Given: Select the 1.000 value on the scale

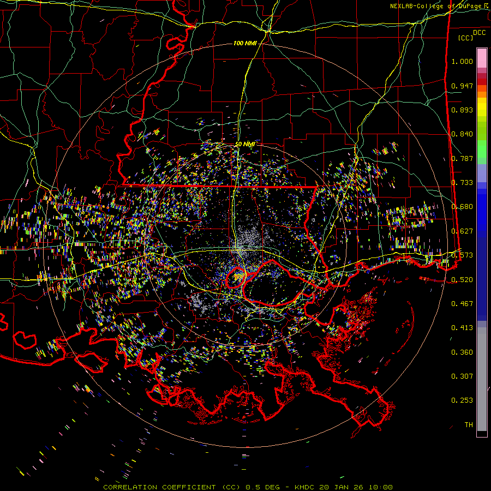Looking at the screenshot, I should 462,61.
